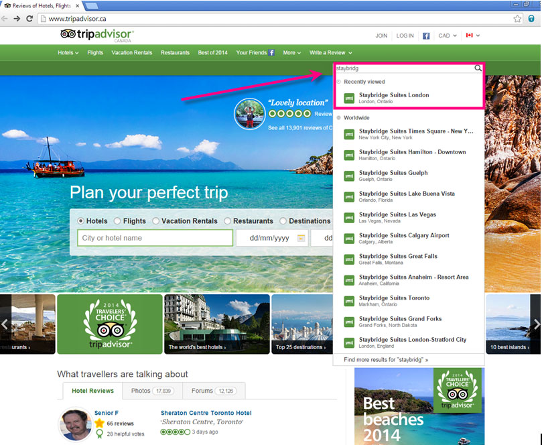Select Staybridge Suites London recently viewed result
The image size is (542, 445).
(409, 99)
